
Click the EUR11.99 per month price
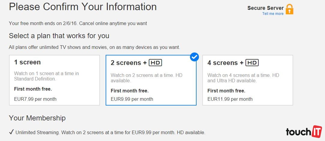[230, 99]
